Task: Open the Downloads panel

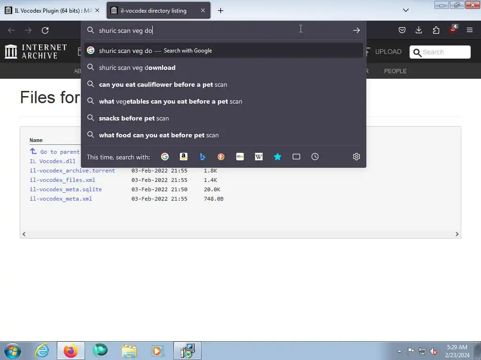Action: click(x=419, y=30)
